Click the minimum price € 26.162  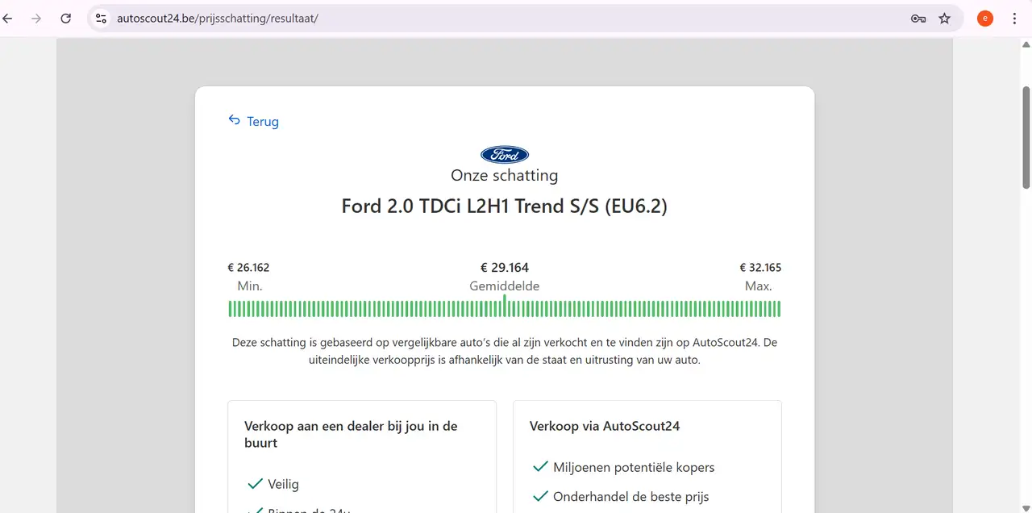(248, 268)
